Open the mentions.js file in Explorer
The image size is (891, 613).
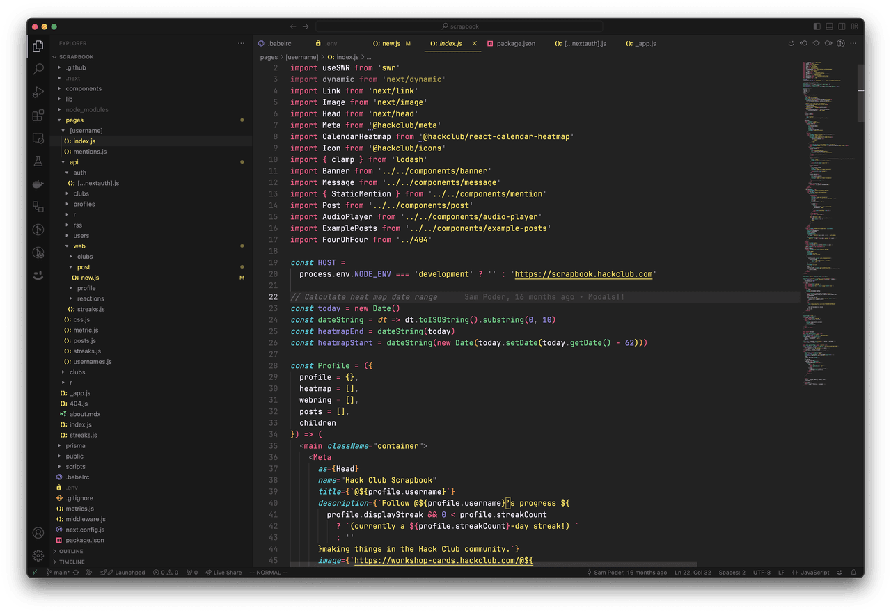[90, 152]
